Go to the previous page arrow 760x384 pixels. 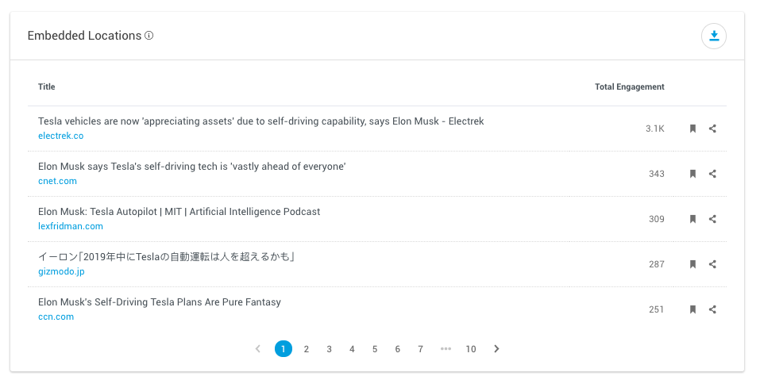tap(258, 349)
